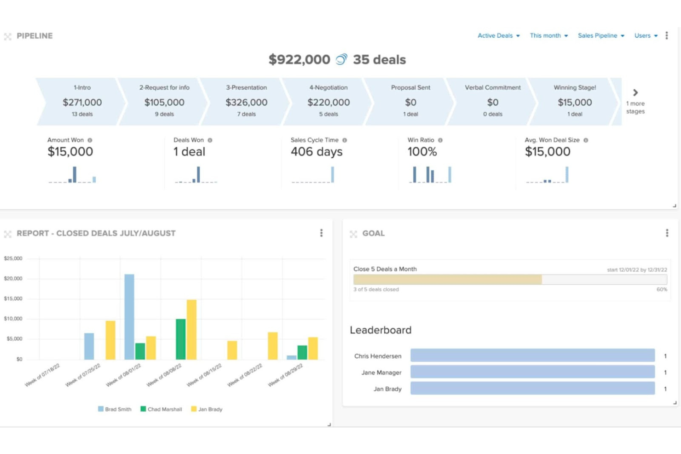The height and width of the screenshot is (454, 681).
Task: Click Jan Brady's leaderboard bar
Action: 532,389
